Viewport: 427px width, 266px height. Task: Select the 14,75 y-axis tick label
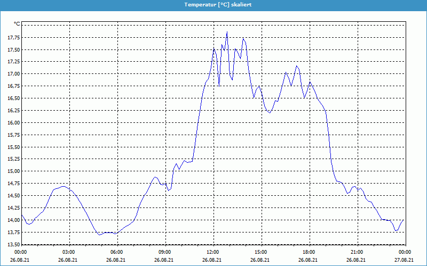13,184
